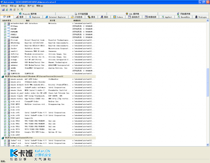This screenshot has width=210, height=163.
Task: Disable the vidc.cvid codec checkbox
Action: click(5, 102)
